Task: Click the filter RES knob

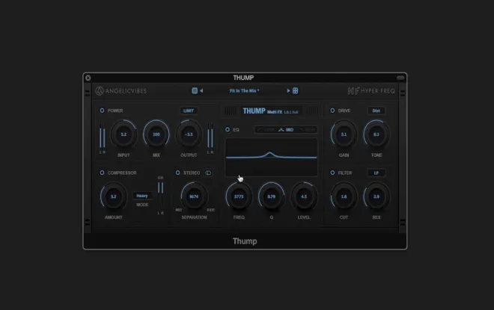Action: pyautogui.click(x=376, y=196)
